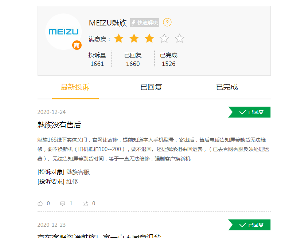Click complaint description about 魅族16S
The width and height of the screenshot is (285, 238).
click(x=153, y=149)
